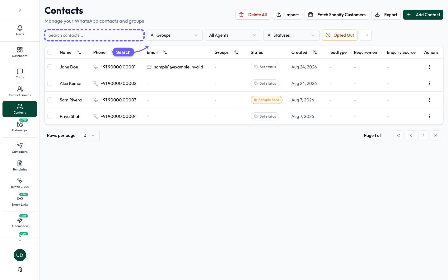Sort contacts by the Email column
The height and width of the screenshot is (280, 448).
(165, 52)
